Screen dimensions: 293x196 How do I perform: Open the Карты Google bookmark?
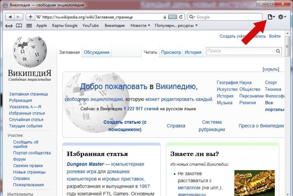coord(64,25)
